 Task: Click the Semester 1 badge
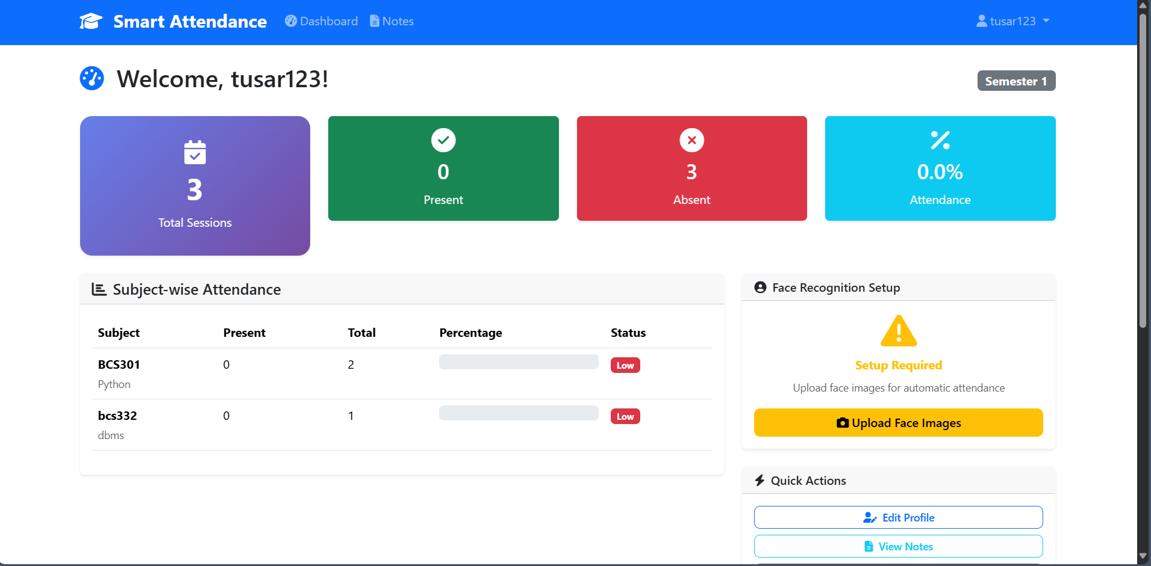pos(1015,81)
